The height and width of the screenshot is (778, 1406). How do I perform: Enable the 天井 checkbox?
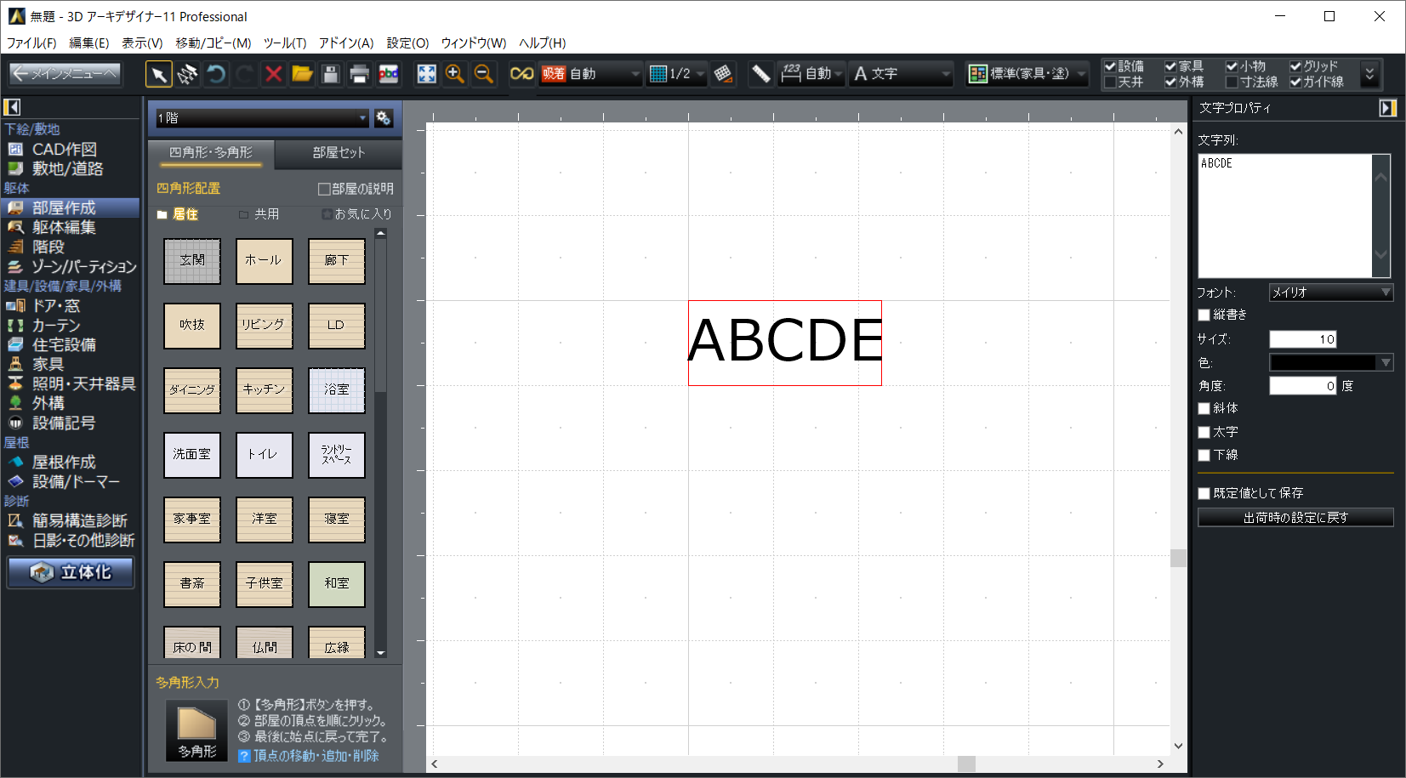point(1110,82)
